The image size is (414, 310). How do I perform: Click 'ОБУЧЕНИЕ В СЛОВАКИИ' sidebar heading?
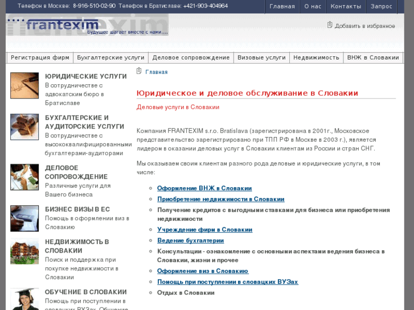coord(86,292)
